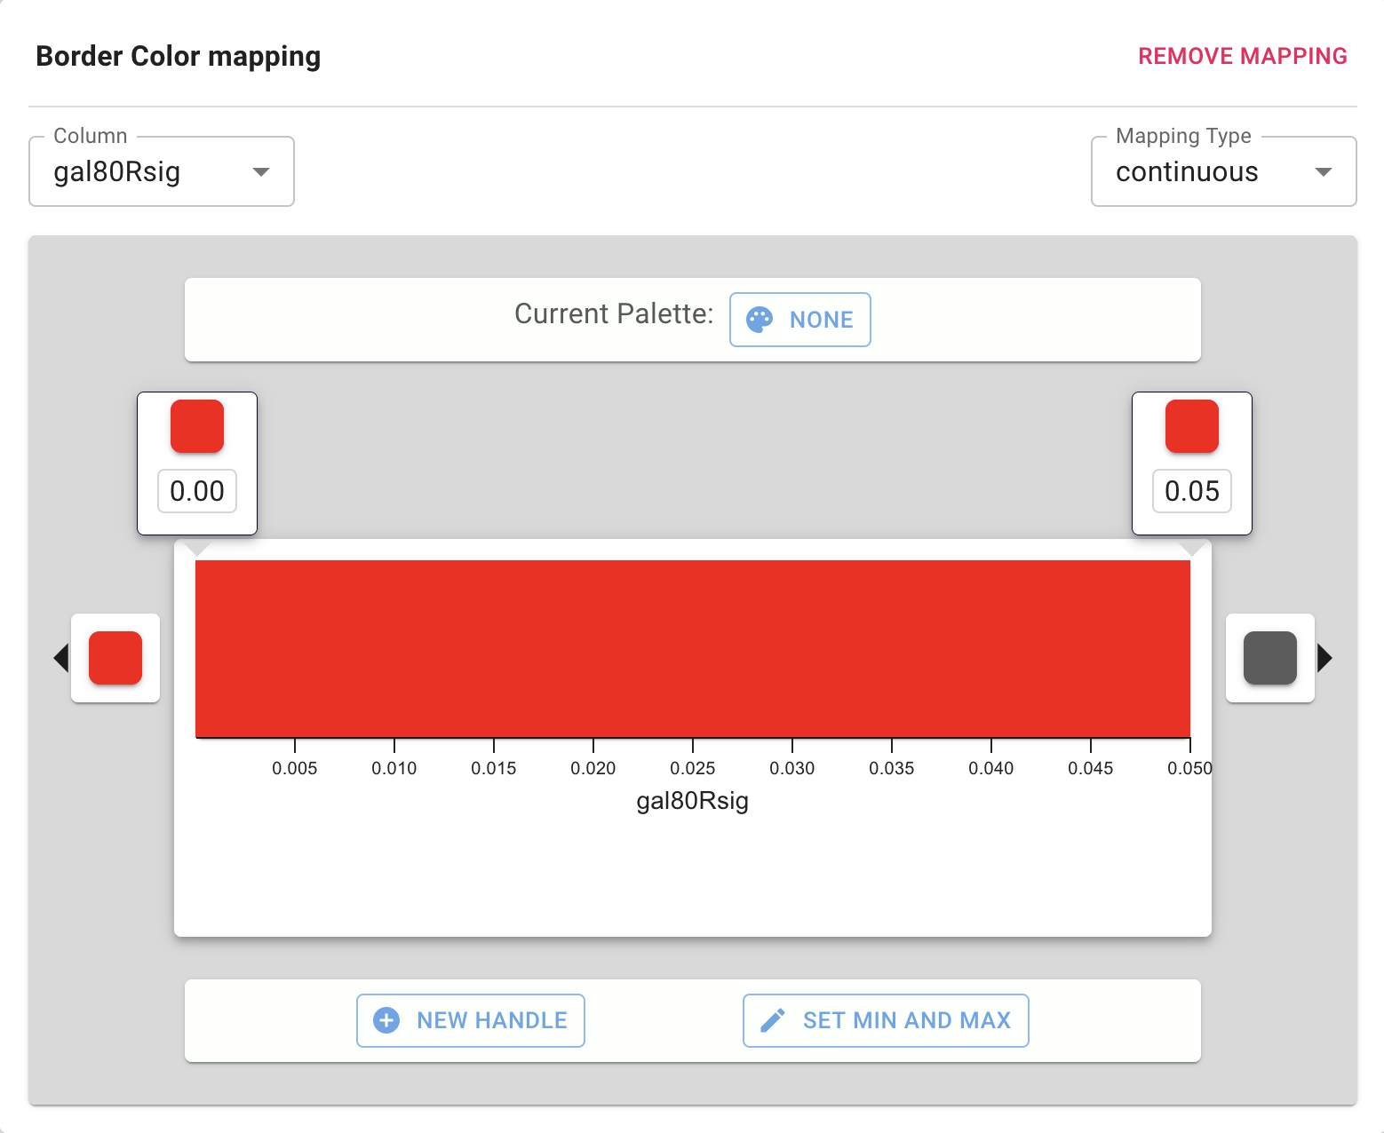Image resolution: width=1384 pixels, height=1133 pixels.
Task: Click the SET MIN AND MAX button
Action: pyautogui.click(x=885, y=1020)
